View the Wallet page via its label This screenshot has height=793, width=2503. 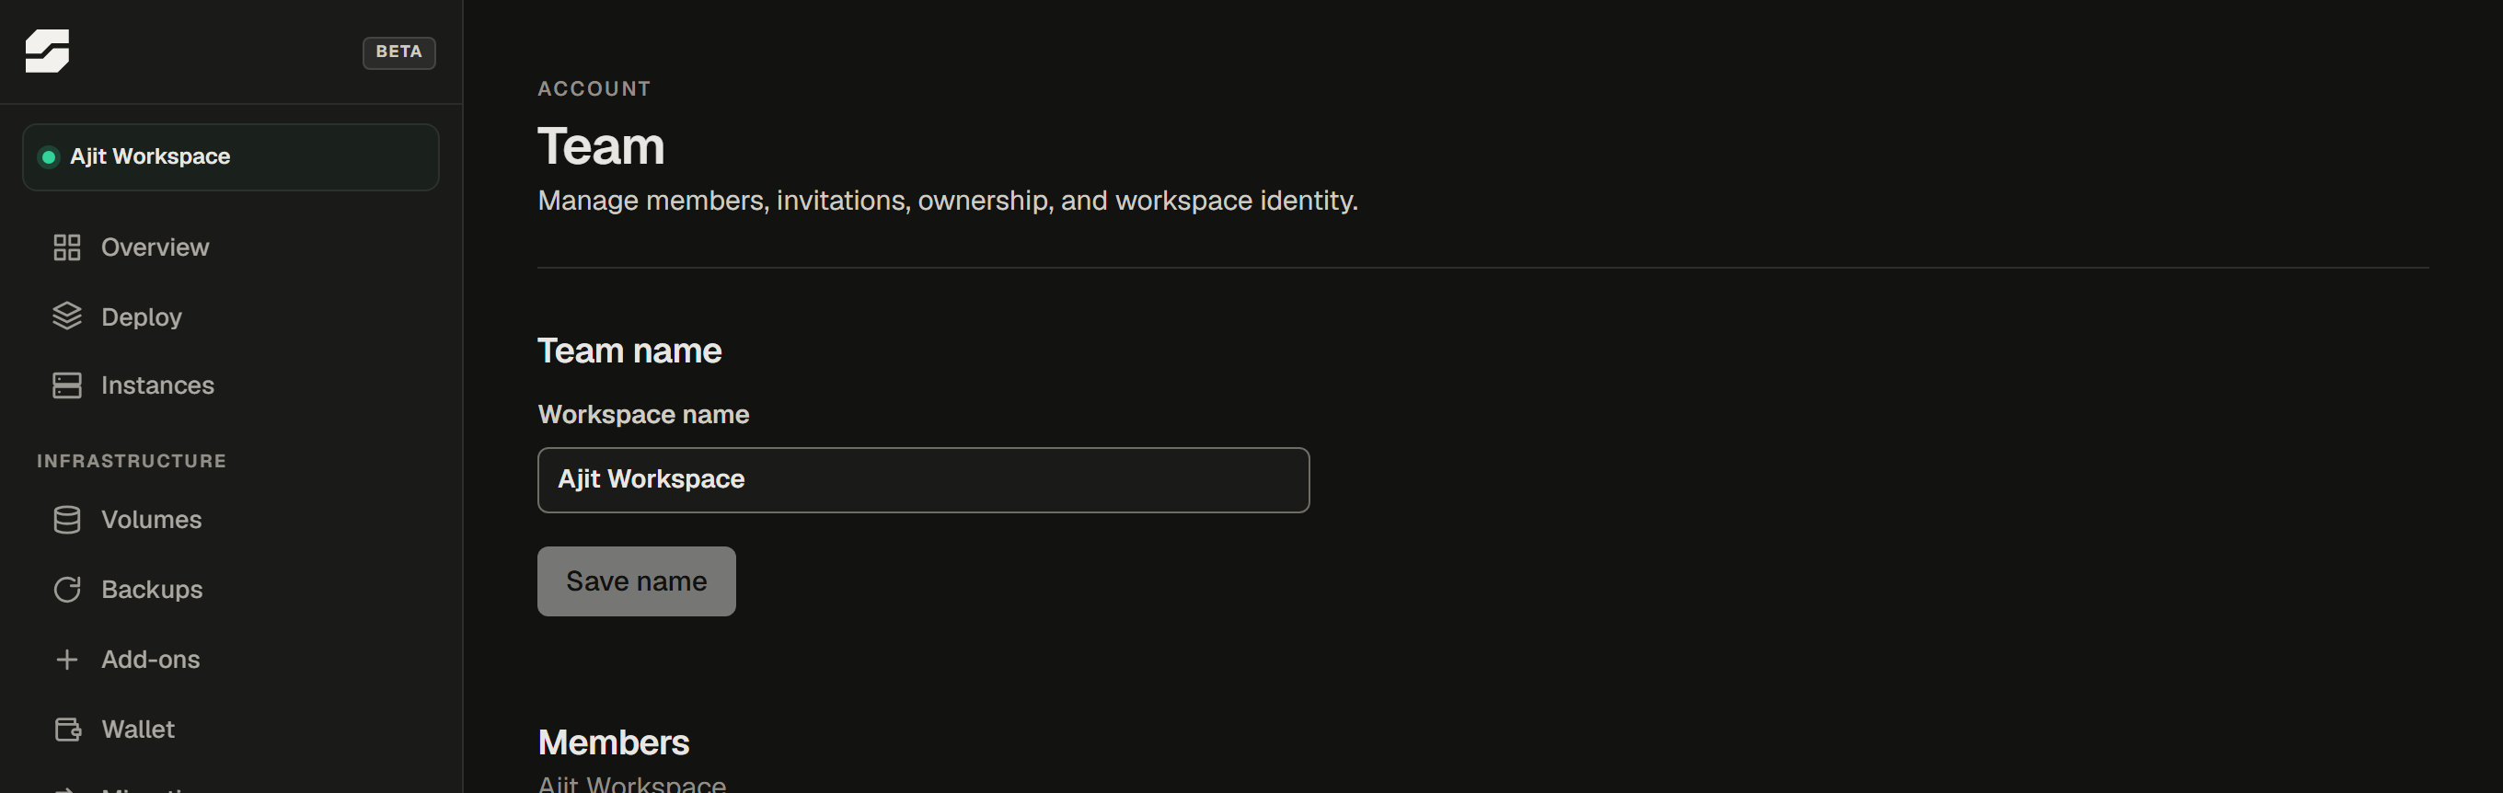pos(138,730)
